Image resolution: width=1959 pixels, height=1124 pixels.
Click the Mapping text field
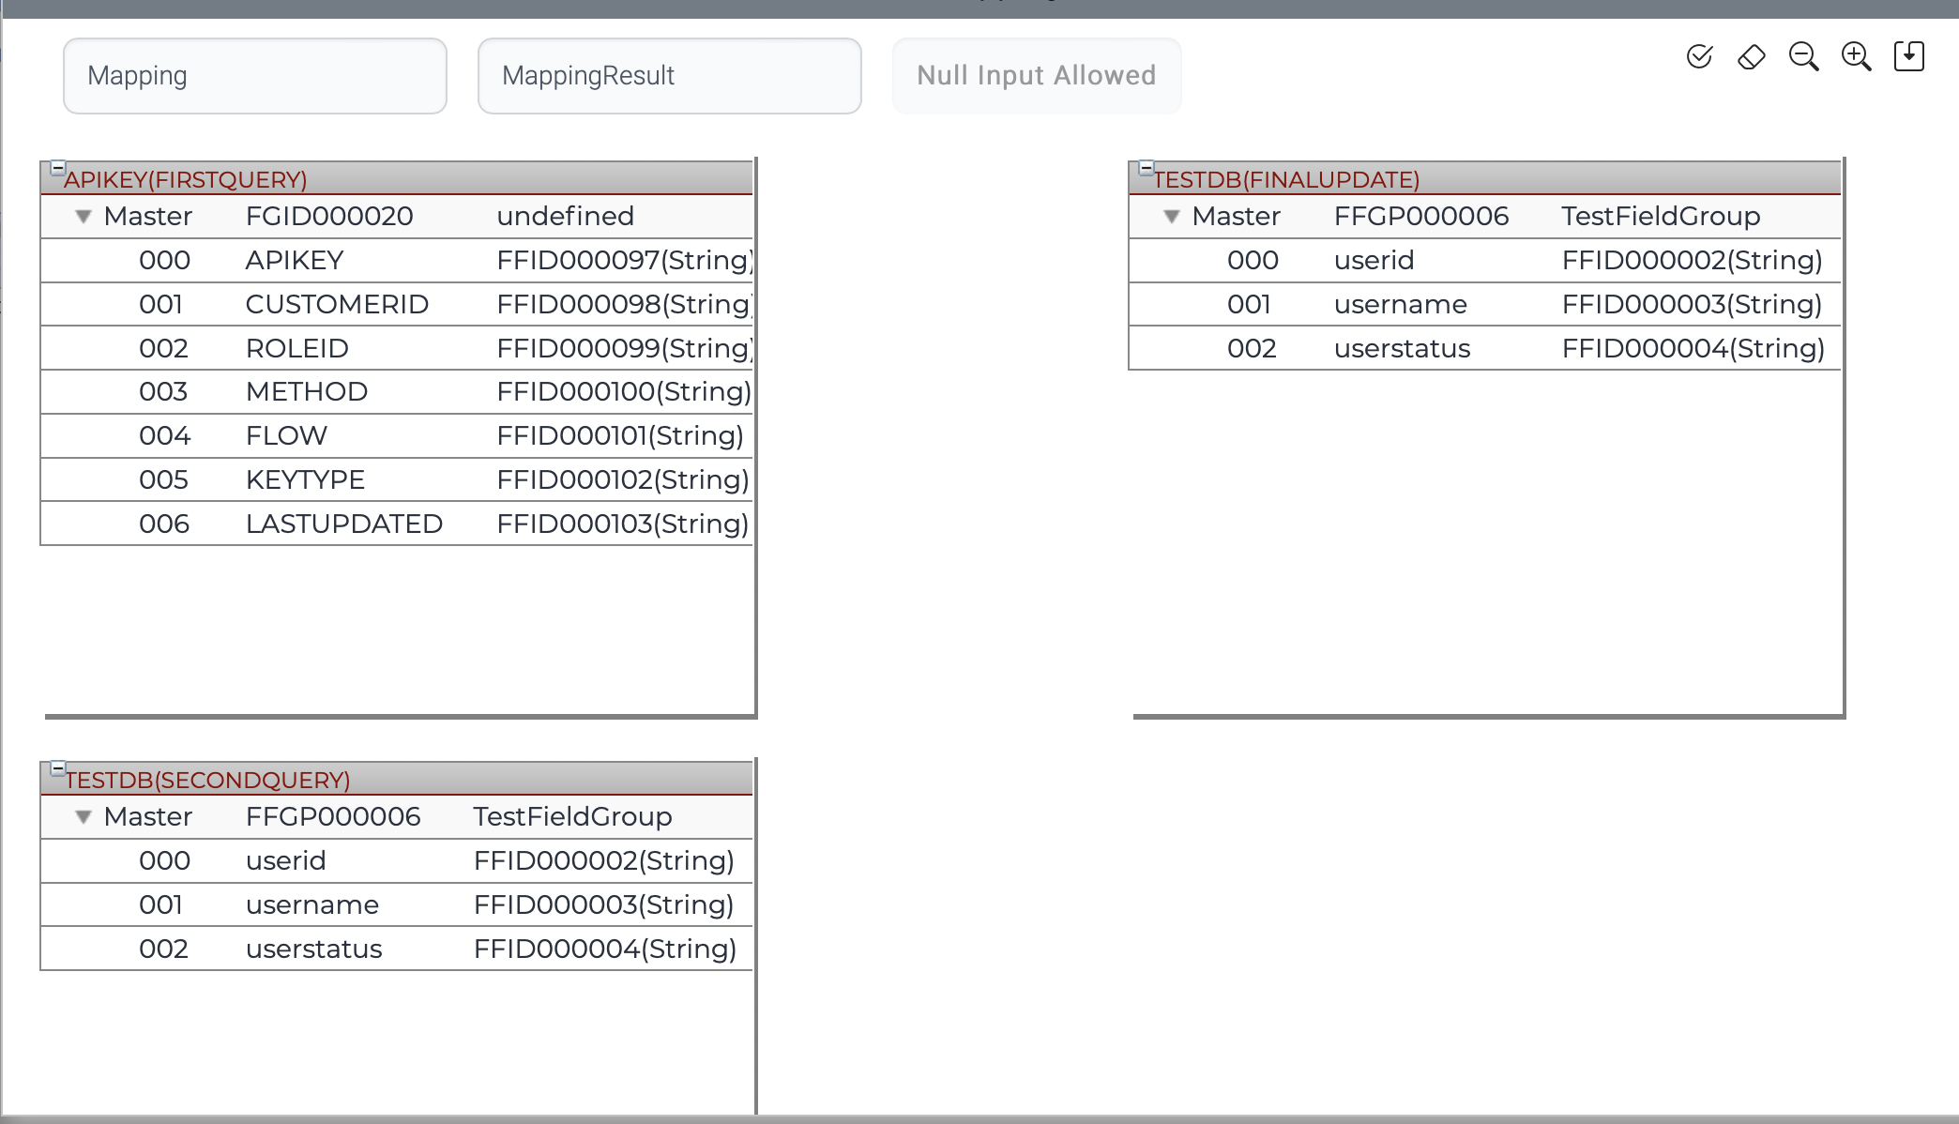pos(254,76)
